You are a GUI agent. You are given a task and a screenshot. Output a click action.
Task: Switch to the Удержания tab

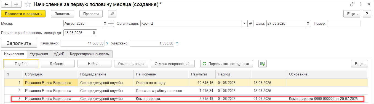39,54
